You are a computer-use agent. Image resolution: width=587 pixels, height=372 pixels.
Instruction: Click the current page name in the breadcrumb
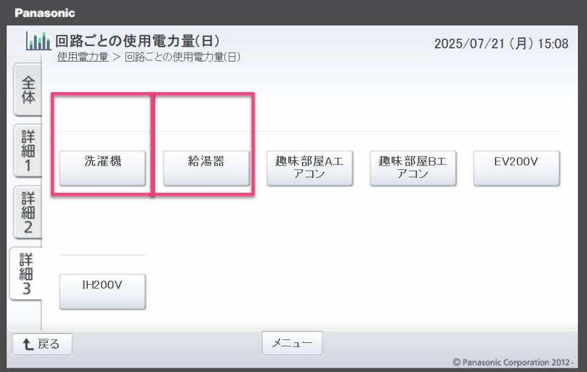coord(183,57)
